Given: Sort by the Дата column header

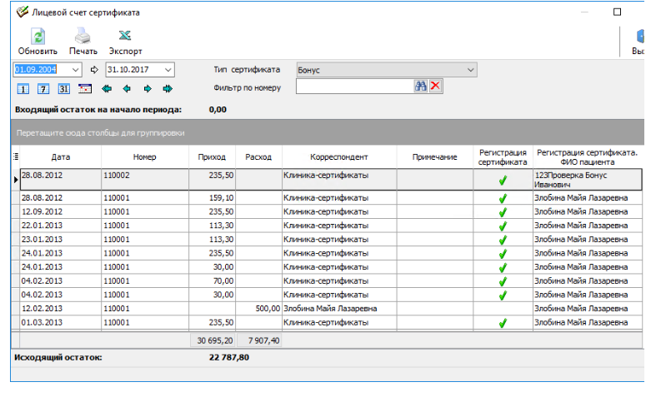Looking at the screenshot, I should [x=60, y=157].
